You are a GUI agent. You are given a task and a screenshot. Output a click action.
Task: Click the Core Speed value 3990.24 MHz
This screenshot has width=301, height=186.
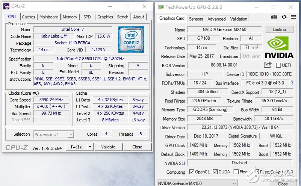51,100
